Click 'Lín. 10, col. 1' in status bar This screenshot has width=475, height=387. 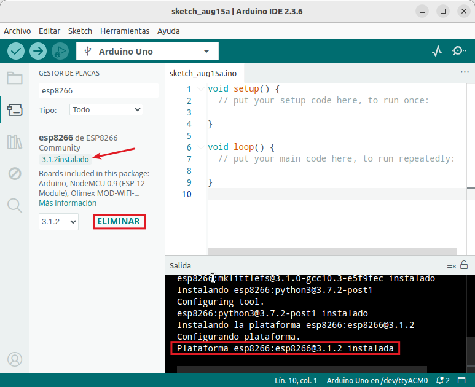pyautogui.click(x=296, y=380)
